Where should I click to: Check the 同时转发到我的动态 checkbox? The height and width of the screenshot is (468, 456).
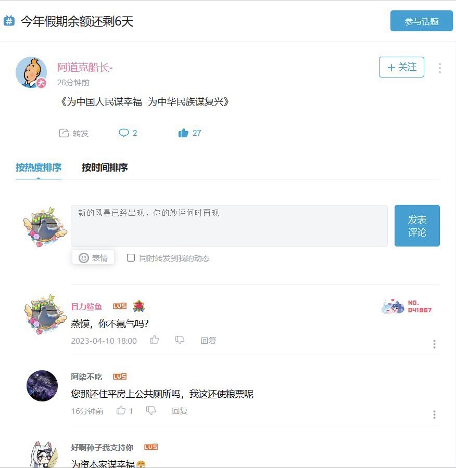coord(131,257)
